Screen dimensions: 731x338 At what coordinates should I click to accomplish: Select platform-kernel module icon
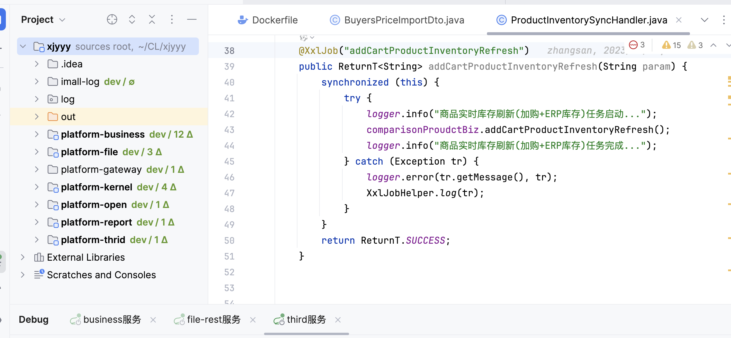coord(53,187)
